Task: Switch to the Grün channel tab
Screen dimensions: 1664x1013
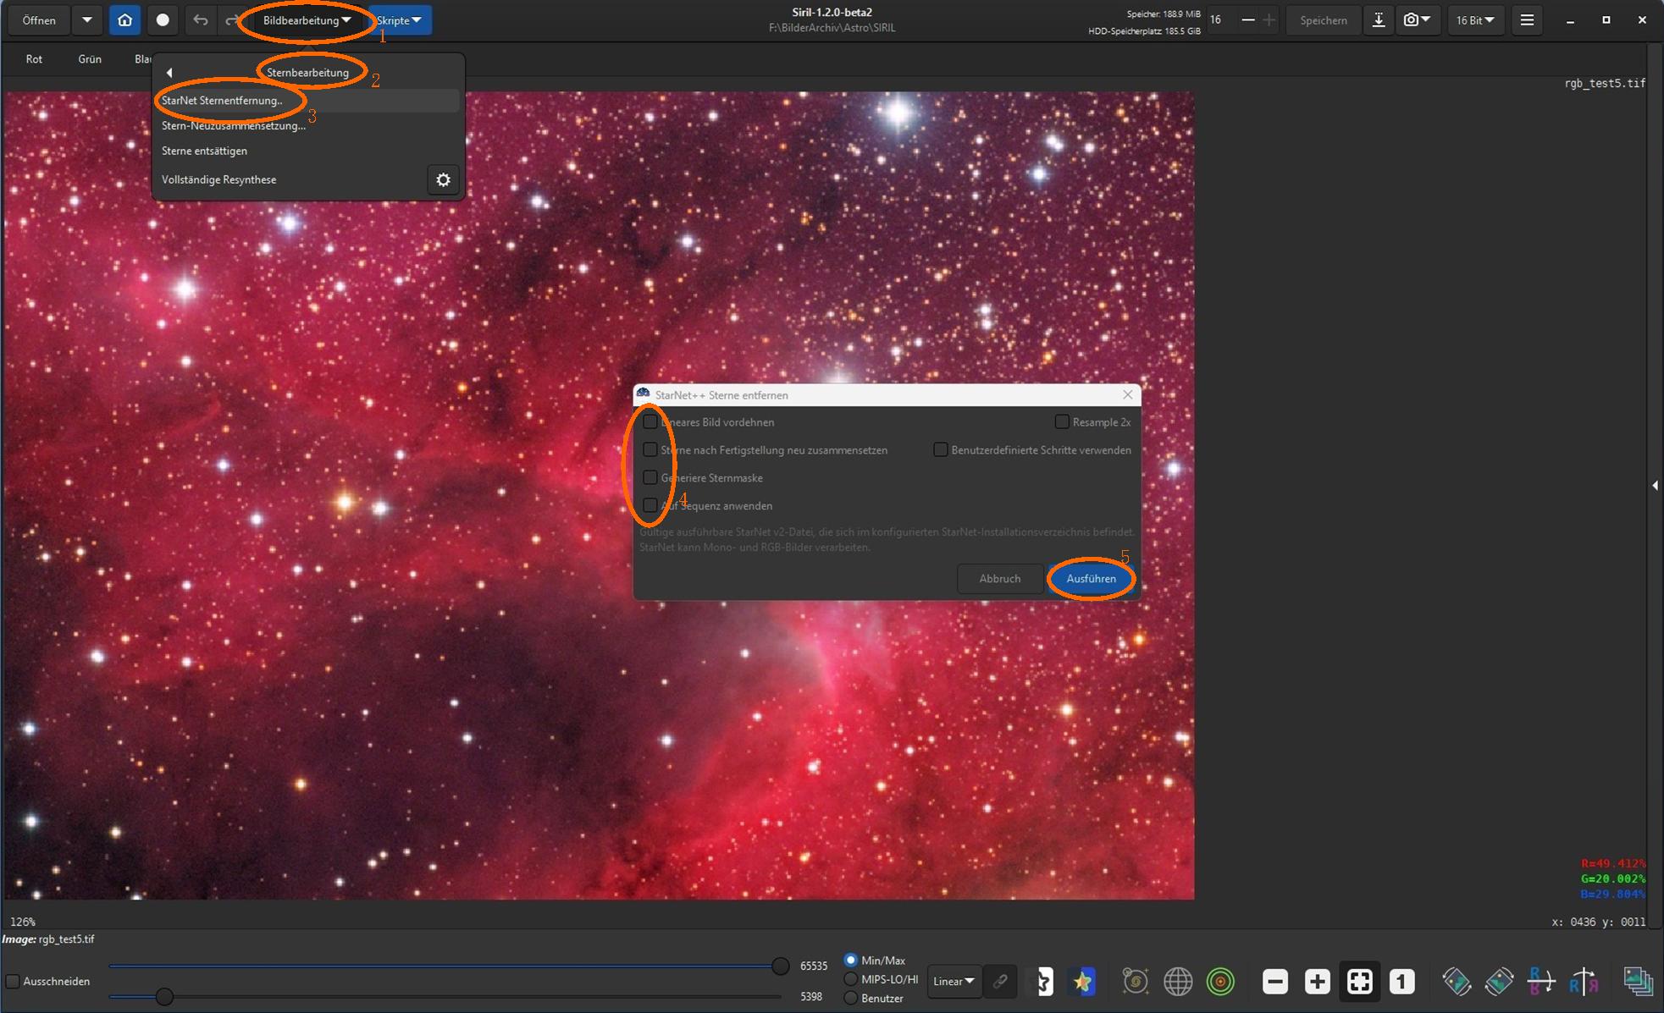Action: (90, 59)
